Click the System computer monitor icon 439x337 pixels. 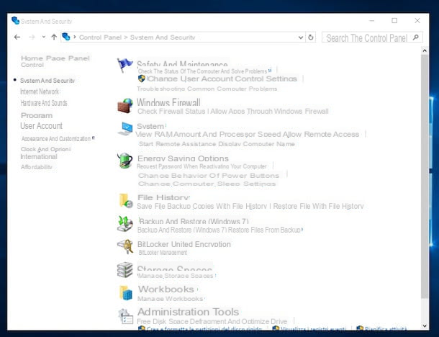(125, 129)
